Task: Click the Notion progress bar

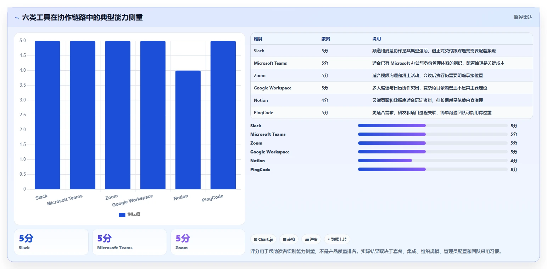Action: (x=433, y=160)
